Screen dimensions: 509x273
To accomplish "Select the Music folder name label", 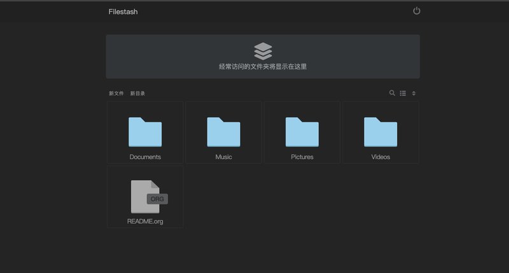I will pyautogui.click(x=223, y=157).
